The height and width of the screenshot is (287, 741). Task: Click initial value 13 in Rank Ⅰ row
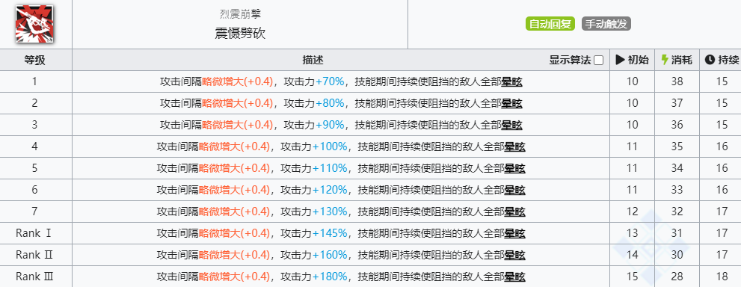(632, 233)
